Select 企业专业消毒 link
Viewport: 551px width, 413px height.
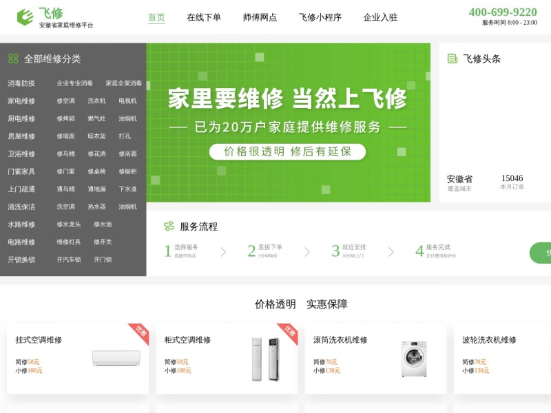(75, 83)
